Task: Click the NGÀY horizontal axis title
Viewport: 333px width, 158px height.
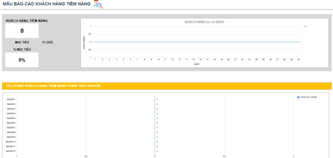Action: point(197,64)
